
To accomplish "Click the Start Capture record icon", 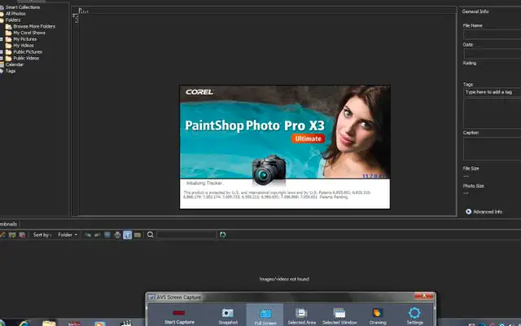I will pyautogui.click(x=179, y=313).
